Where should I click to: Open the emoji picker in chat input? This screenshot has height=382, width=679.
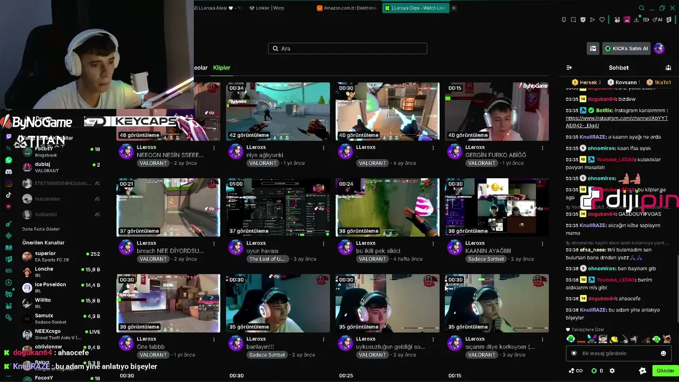tap(663, 353)
